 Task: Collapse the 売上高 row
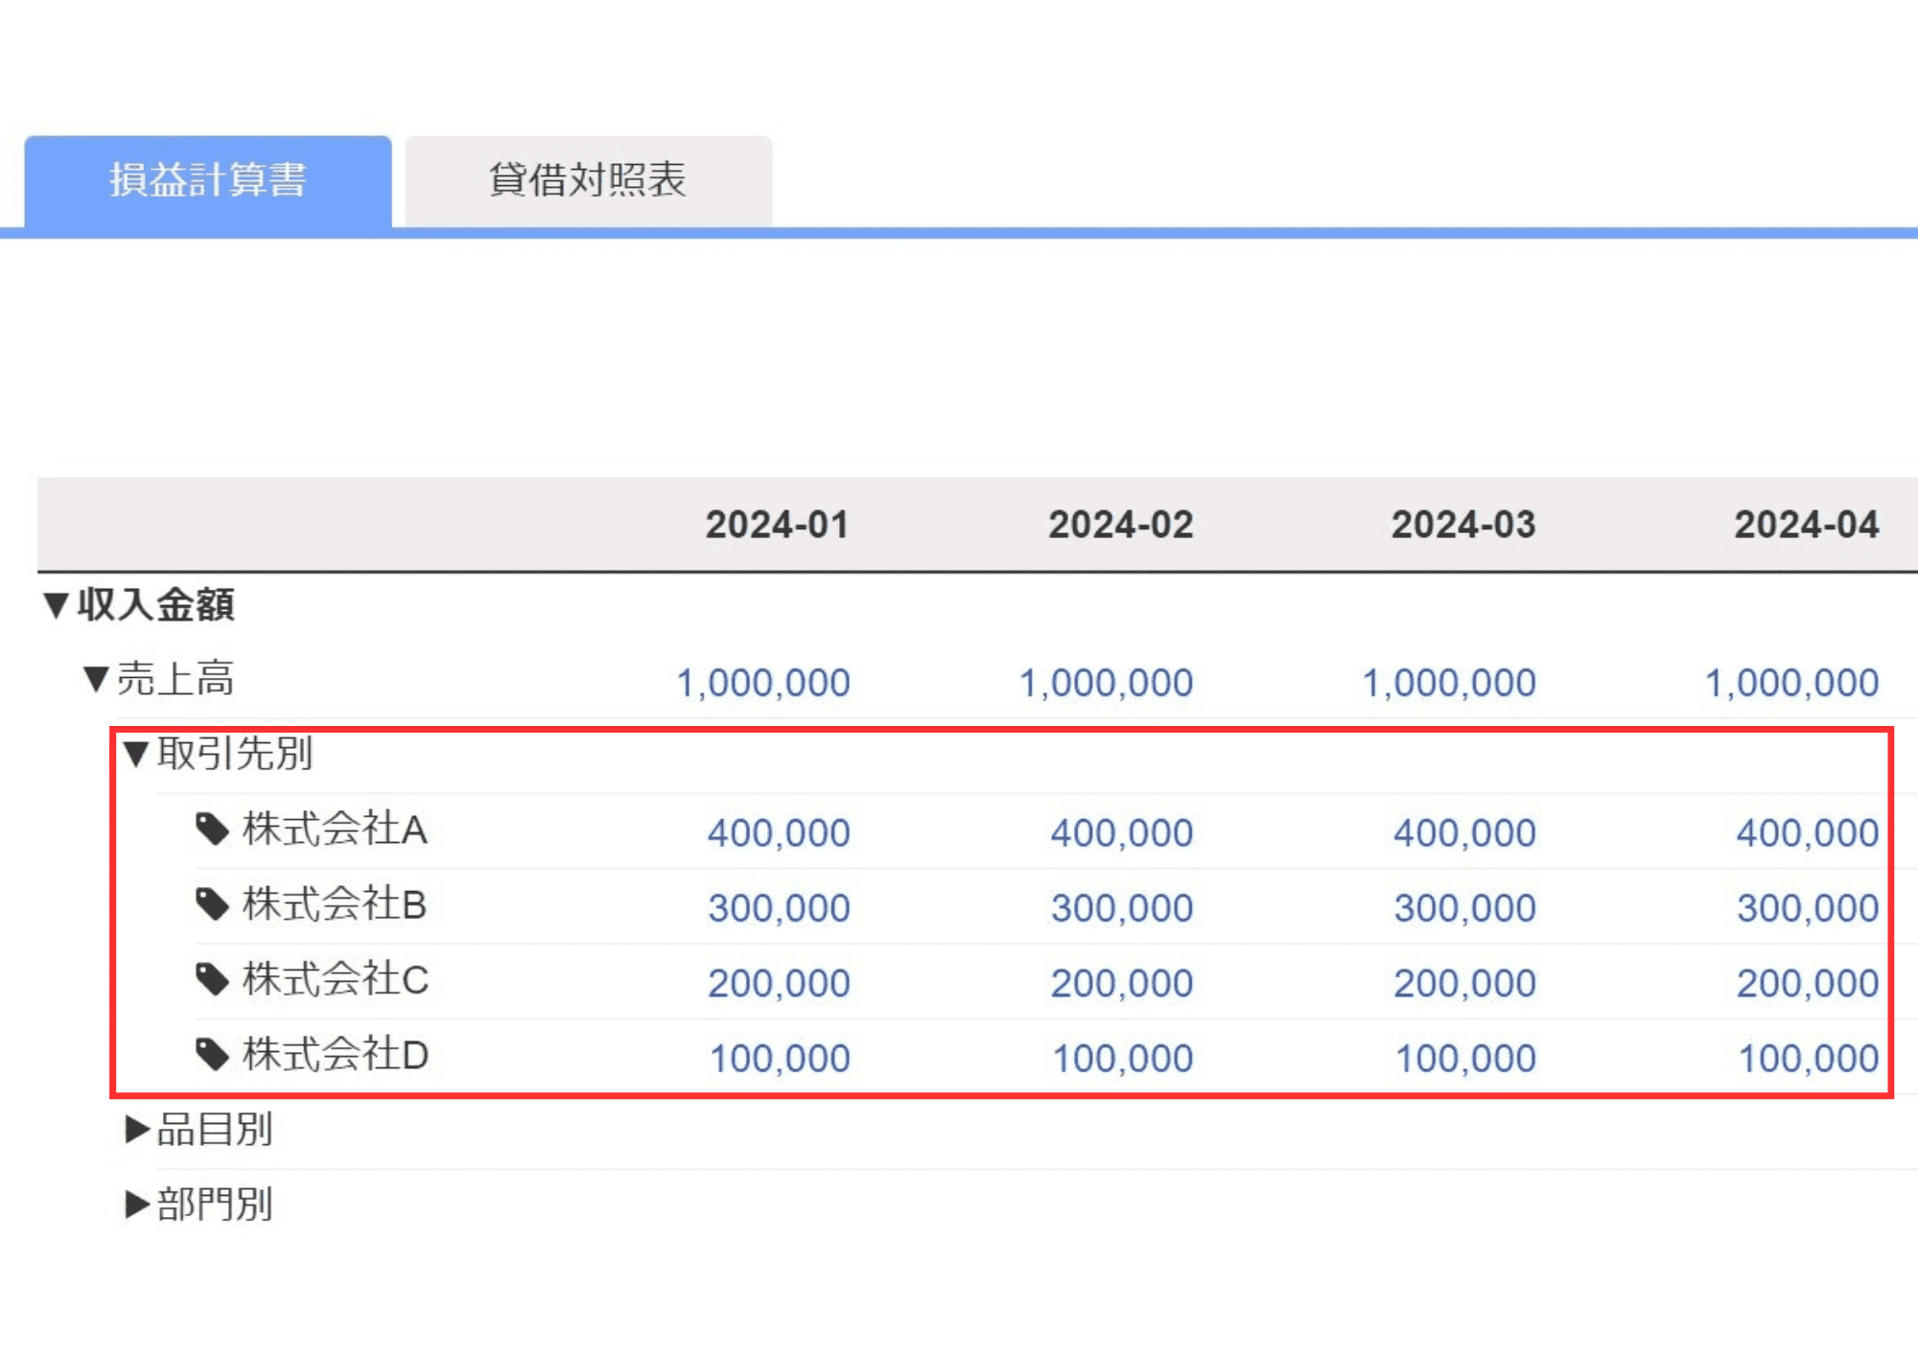click(x=96, y=679)
